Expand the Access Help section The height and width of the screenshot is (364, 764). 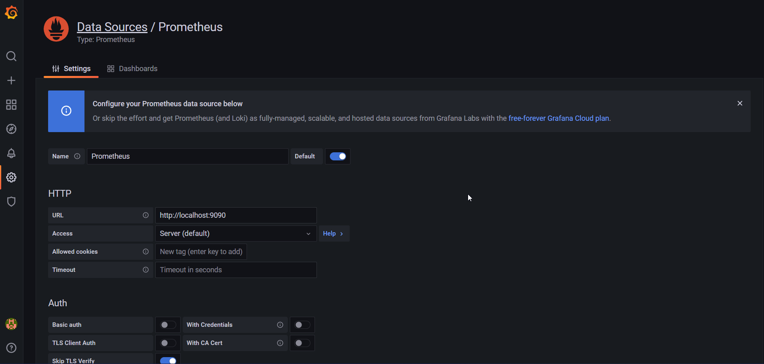(334, 234)
